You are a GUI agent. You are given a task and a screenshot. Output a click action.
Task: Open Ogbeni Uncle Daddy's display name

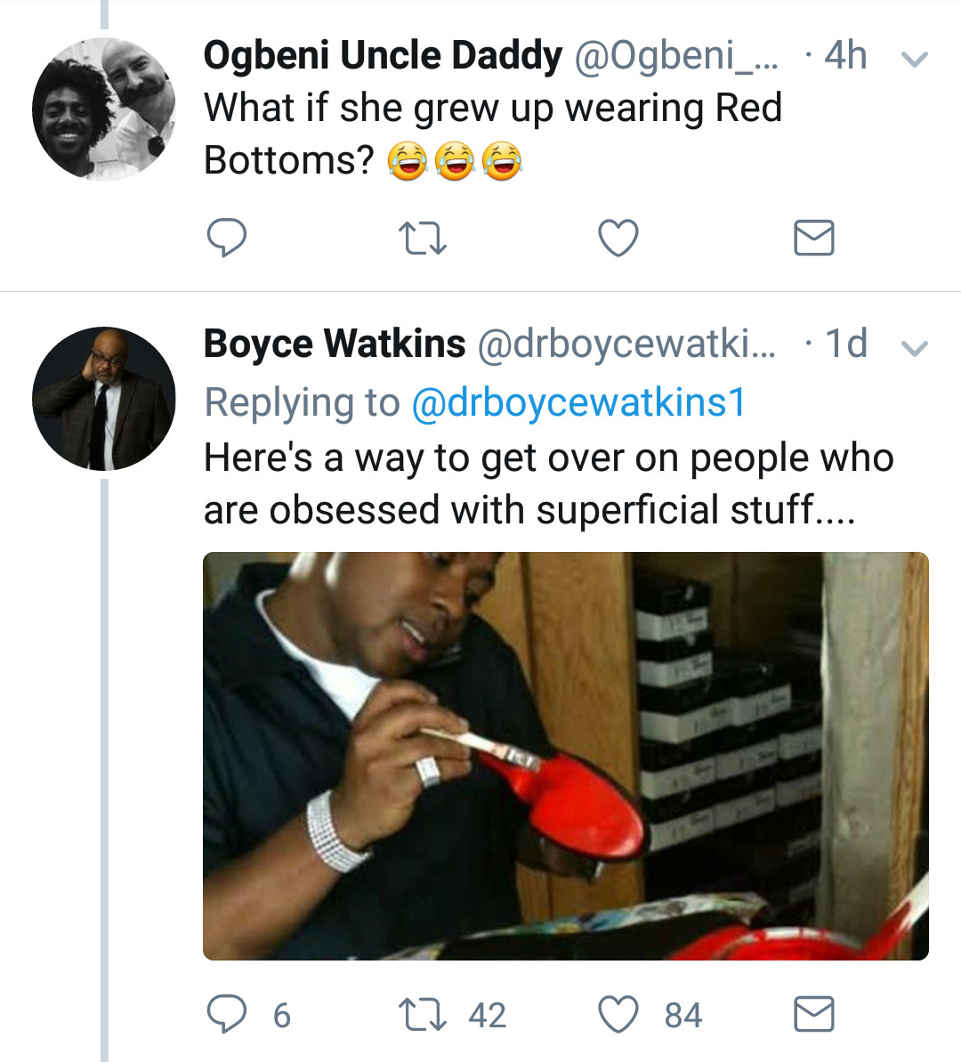[383, 55]
